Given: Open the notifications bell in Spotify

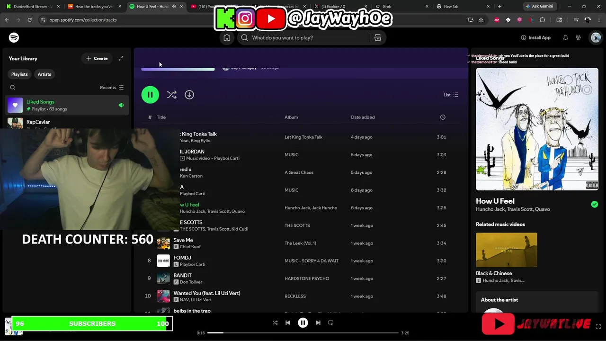Looking at the screenshot, I should (565, 37).
